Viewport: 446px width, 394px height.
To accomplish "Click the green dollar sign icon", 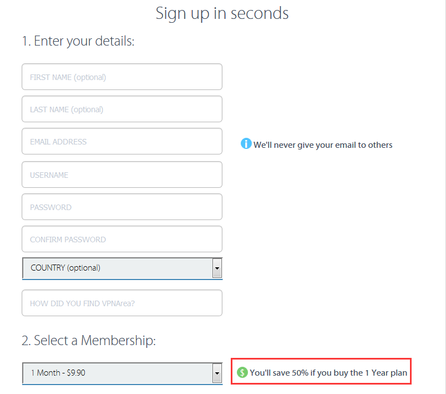I will [x=242, y=372].
